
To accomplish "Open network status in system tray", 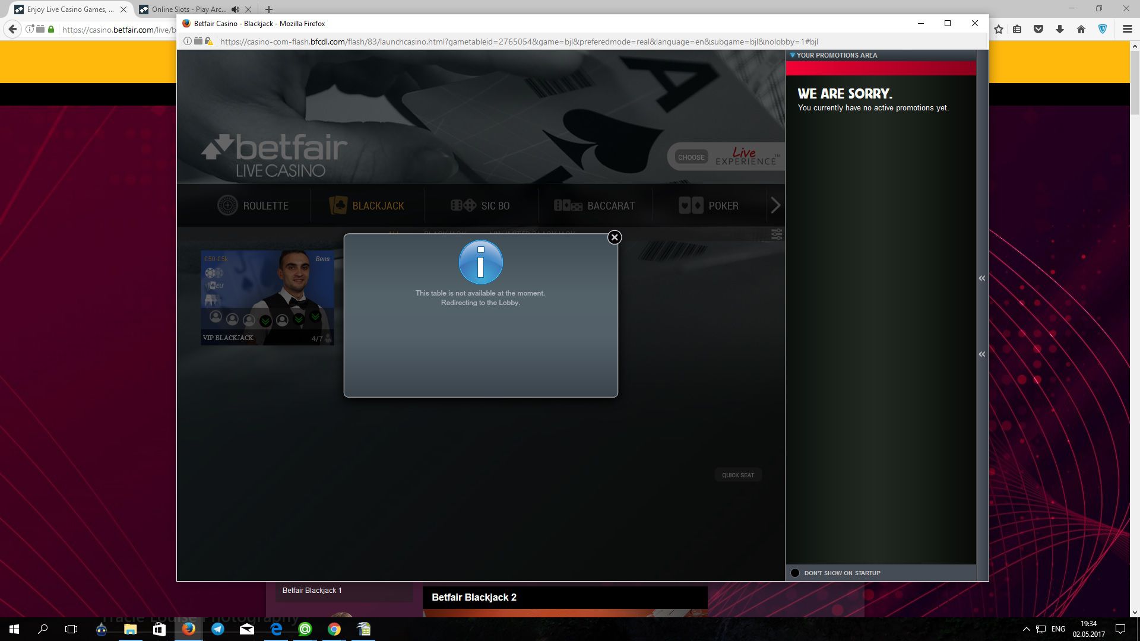I will [x=1041, y=629].
